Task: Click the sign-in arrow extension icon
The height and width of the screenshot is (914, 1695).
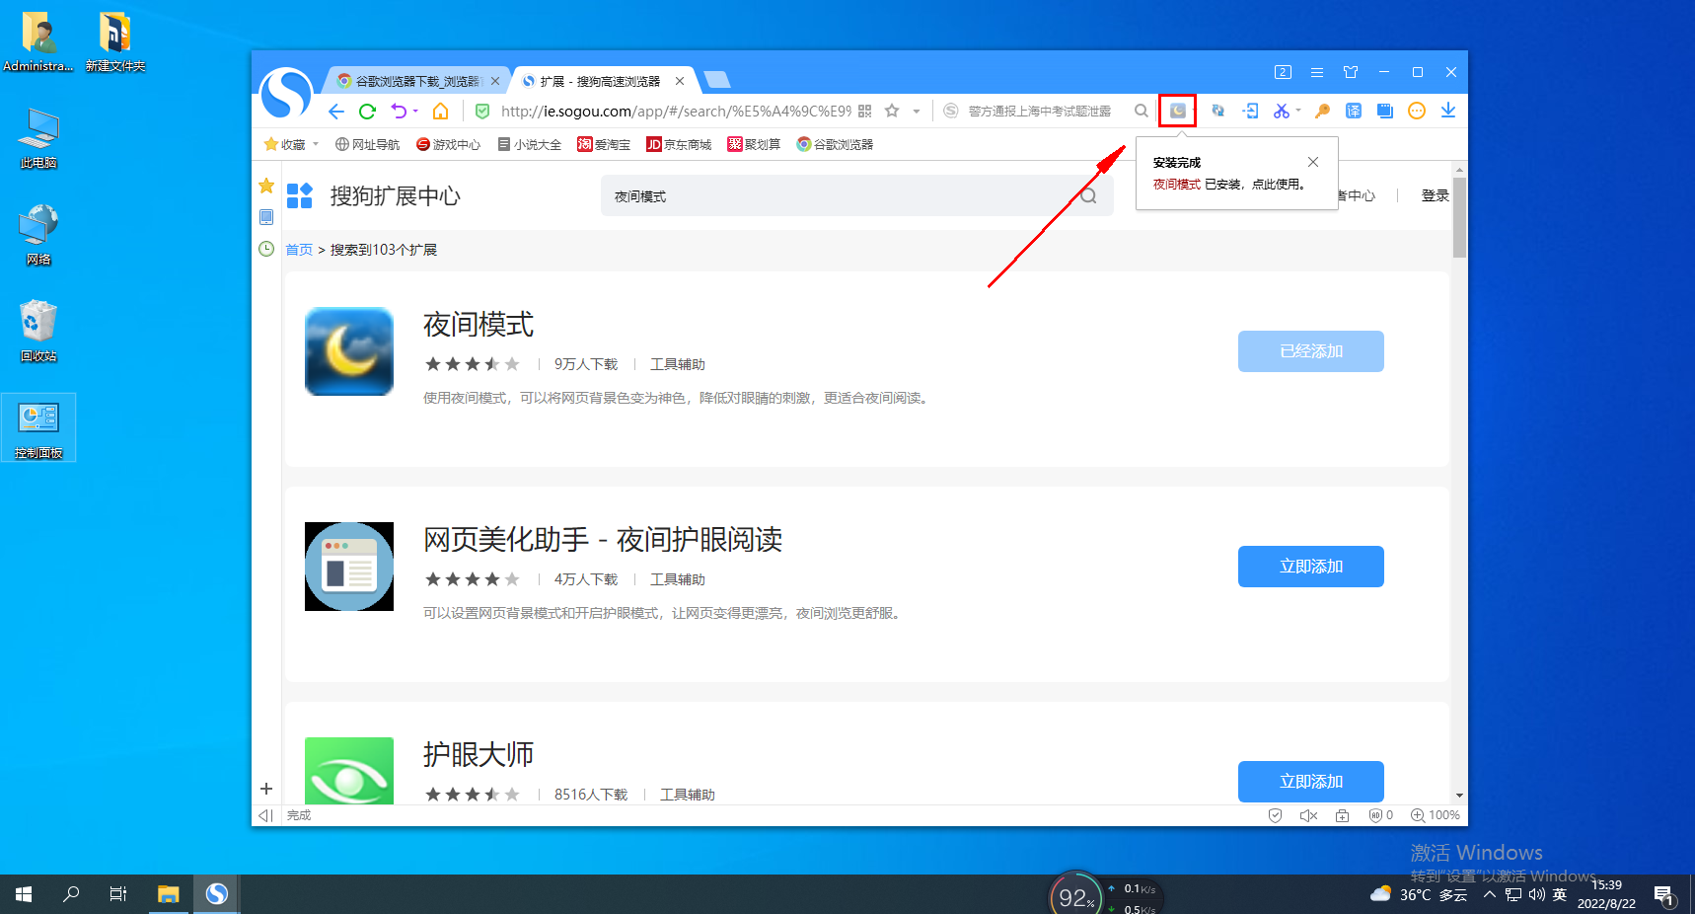Action: pyautogui.click(x=1250, y=111)
